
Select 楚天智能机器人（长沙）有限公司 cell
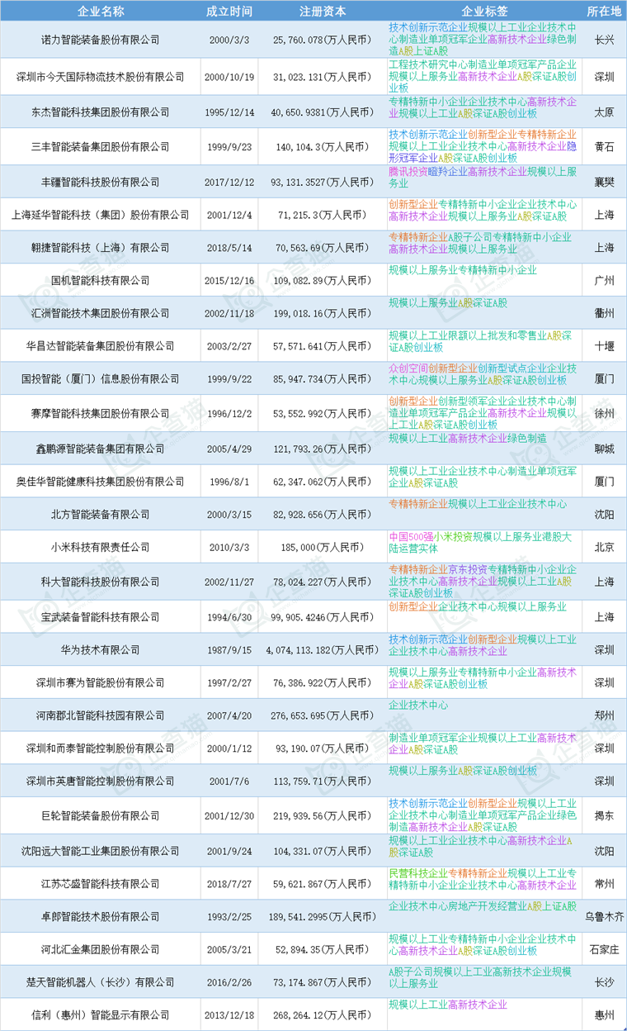(101, 982)
